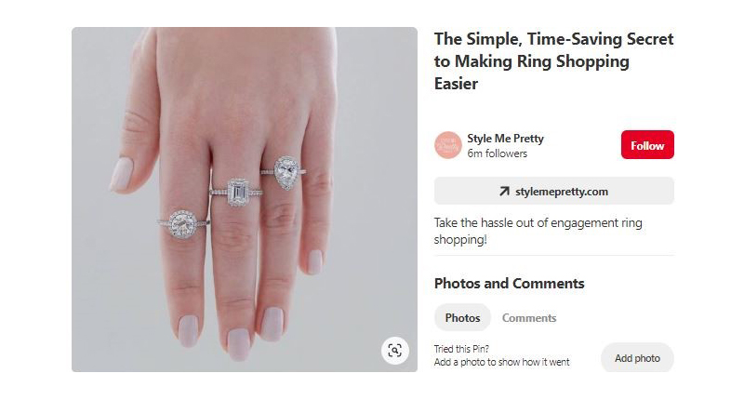744x400 pixels.
Task: Click the 'Tried this Pin?' text
Action: click(461, 349)
